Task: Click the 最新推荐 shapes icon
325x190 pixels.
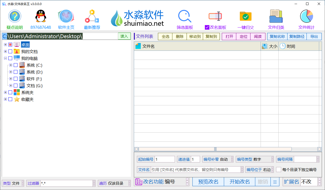Action: point(92,16)
